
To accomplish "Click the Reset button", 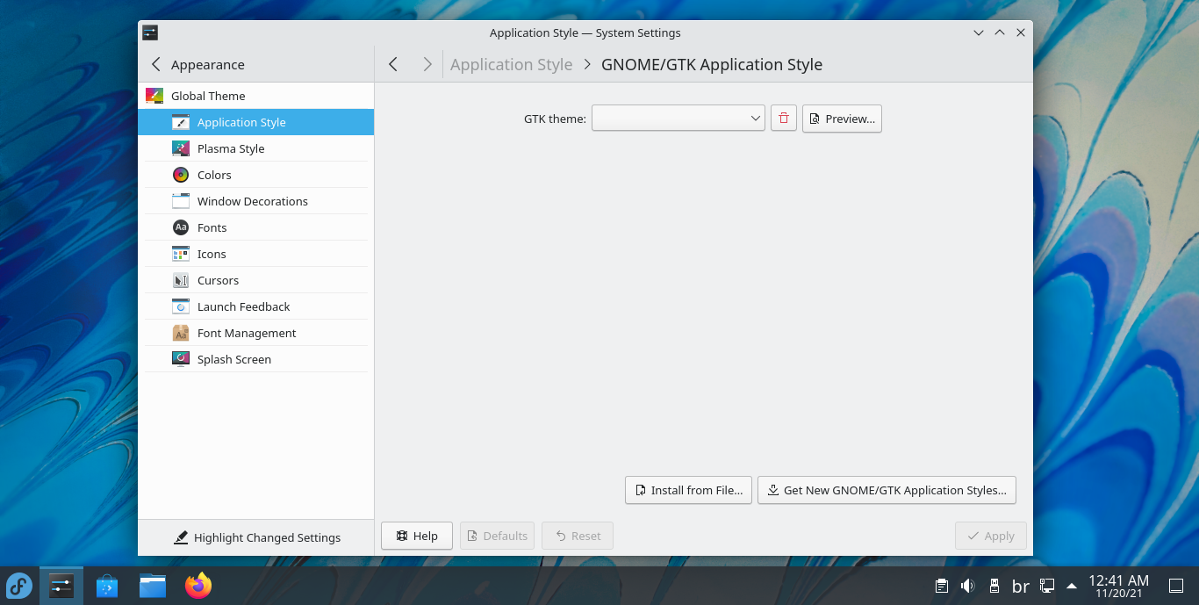I will tap(578, 536).
